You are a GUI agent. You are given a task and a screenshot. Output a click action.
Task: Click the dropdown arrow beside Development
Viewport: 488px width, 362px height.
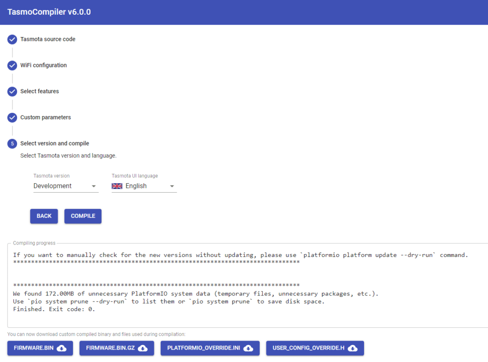93,186
